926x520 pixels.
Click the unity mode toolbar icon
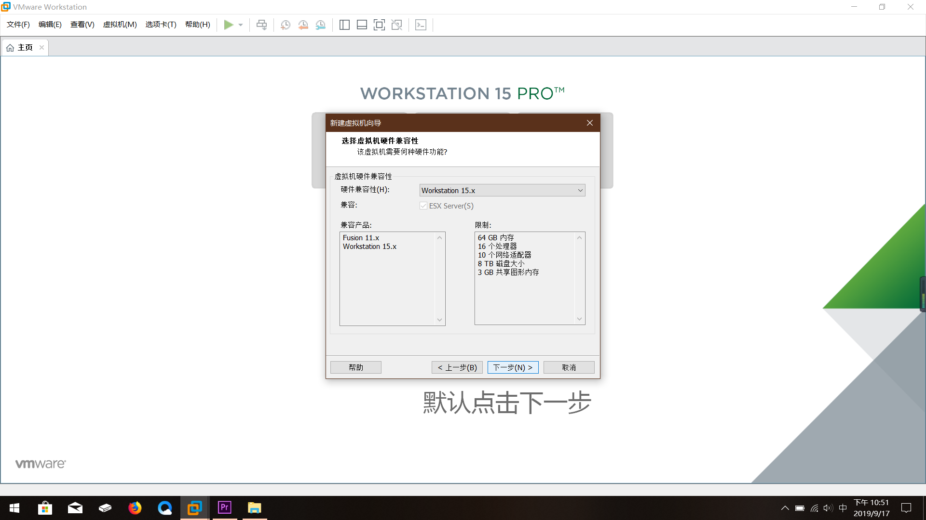(x=397, y=25)
